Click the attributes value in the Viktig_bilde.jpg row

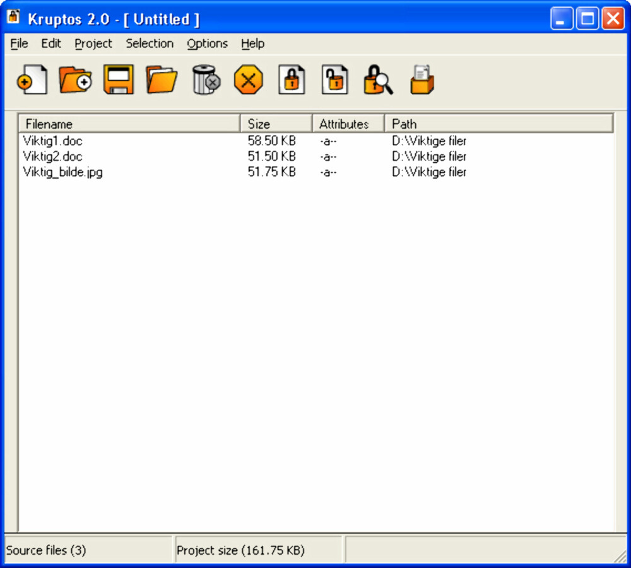point(328,172)
